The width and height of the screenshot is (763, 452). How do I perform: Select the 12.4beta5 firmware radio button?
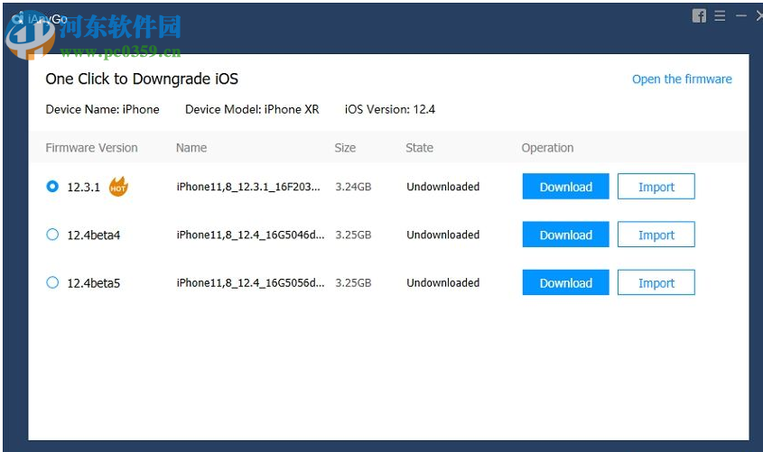pos(52,282)
